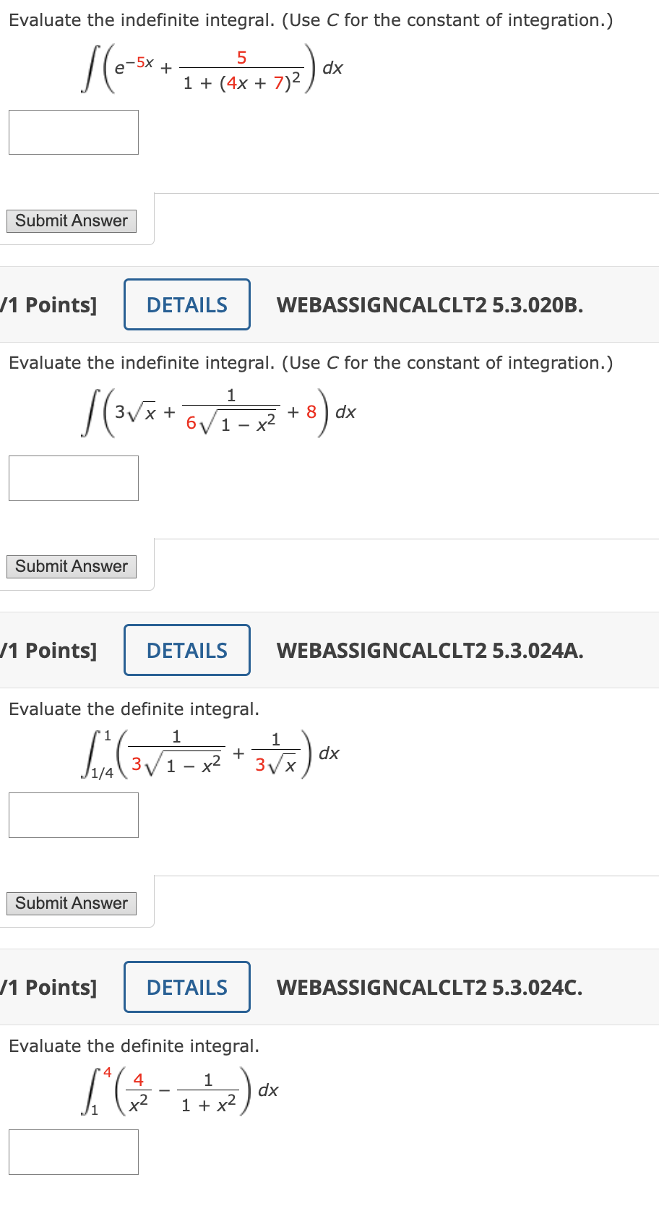The width and height of the screenshot is (659, 1206).
Task: Open DETAILS for problem 5.3.024A
Action: (186, 649)
